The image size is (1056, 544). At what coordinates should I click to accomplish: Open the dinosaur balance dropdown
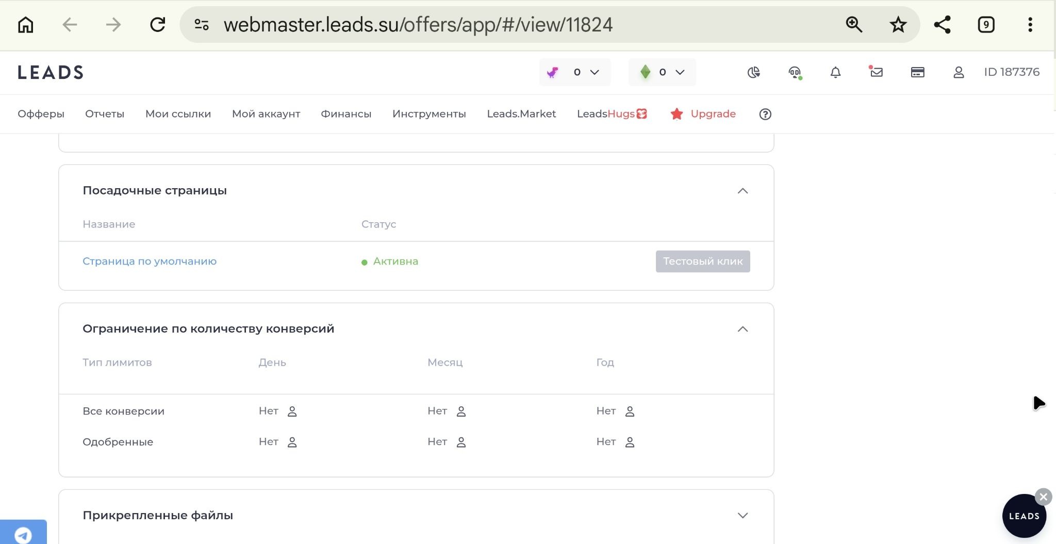point(575,72)
